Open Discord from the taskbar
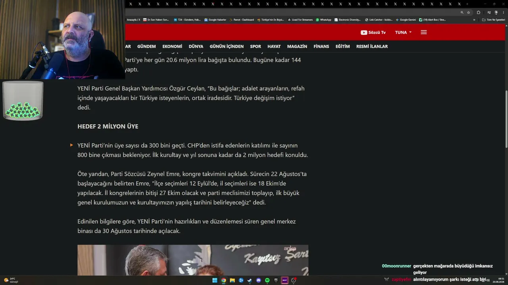The image size is (508, 285). pos(258,280)
